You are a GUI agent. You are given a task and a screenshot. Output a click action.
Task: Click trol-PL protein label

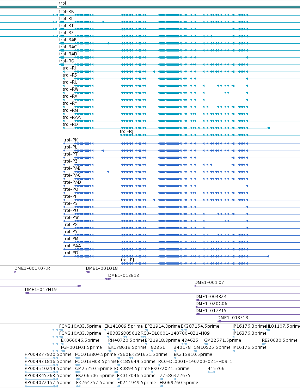point(70,147)
